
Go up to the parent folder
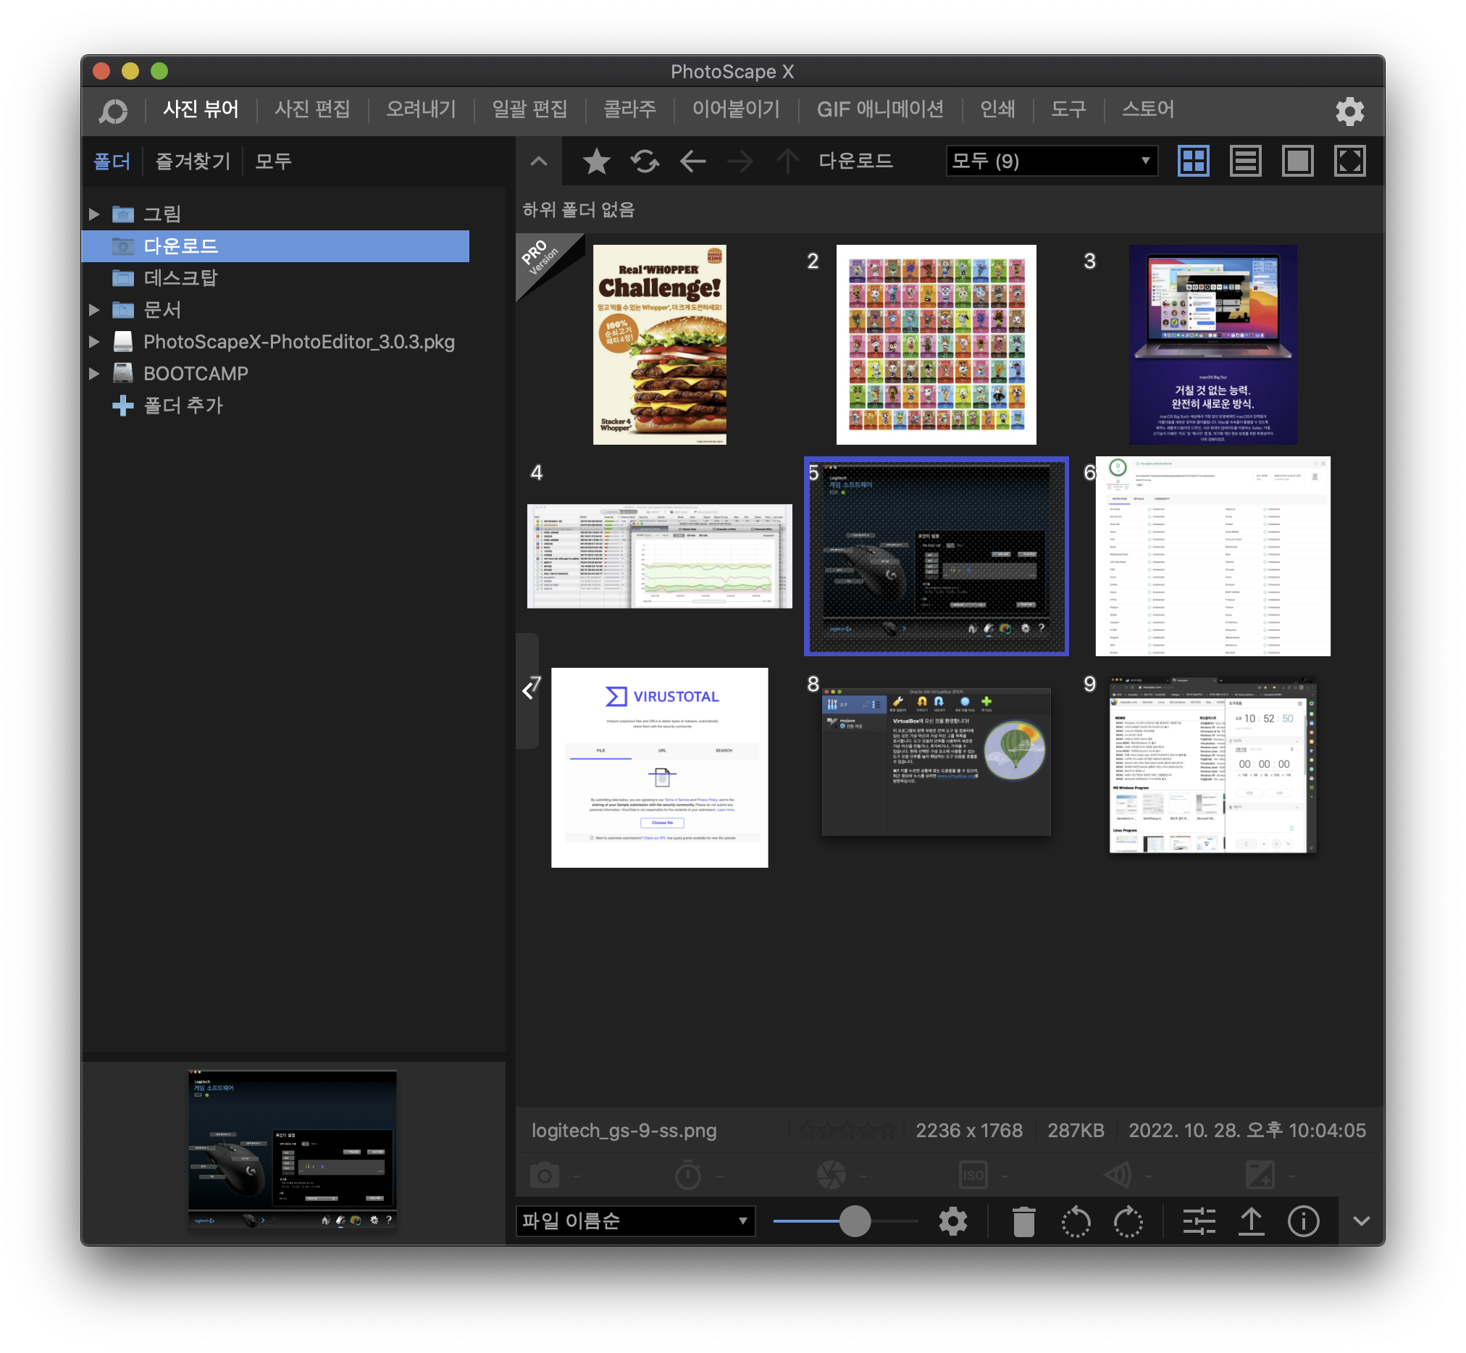[787, 161]
